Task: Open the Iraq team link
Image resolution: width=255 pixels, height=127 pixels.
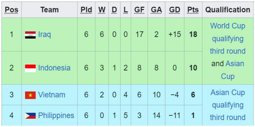Action: pos(44,35)
